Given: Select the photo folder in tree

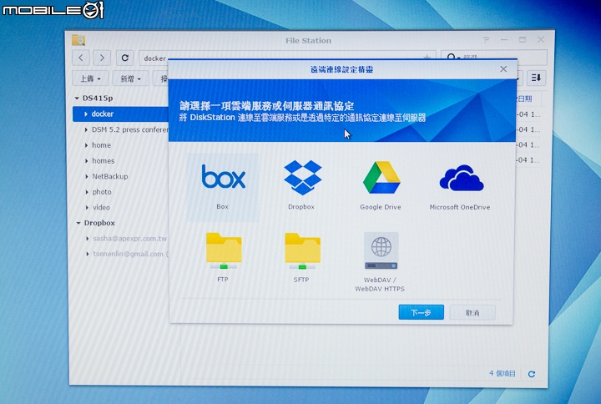Looking at the screenshot, I should click(x=102, y=192).
